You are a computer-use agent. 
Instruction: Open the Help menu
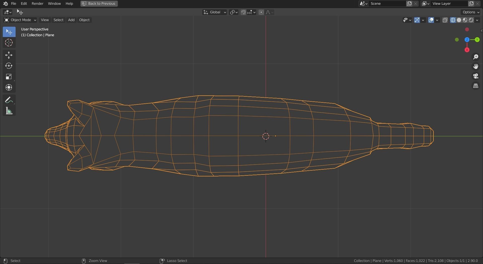click(x=69, y=4)
